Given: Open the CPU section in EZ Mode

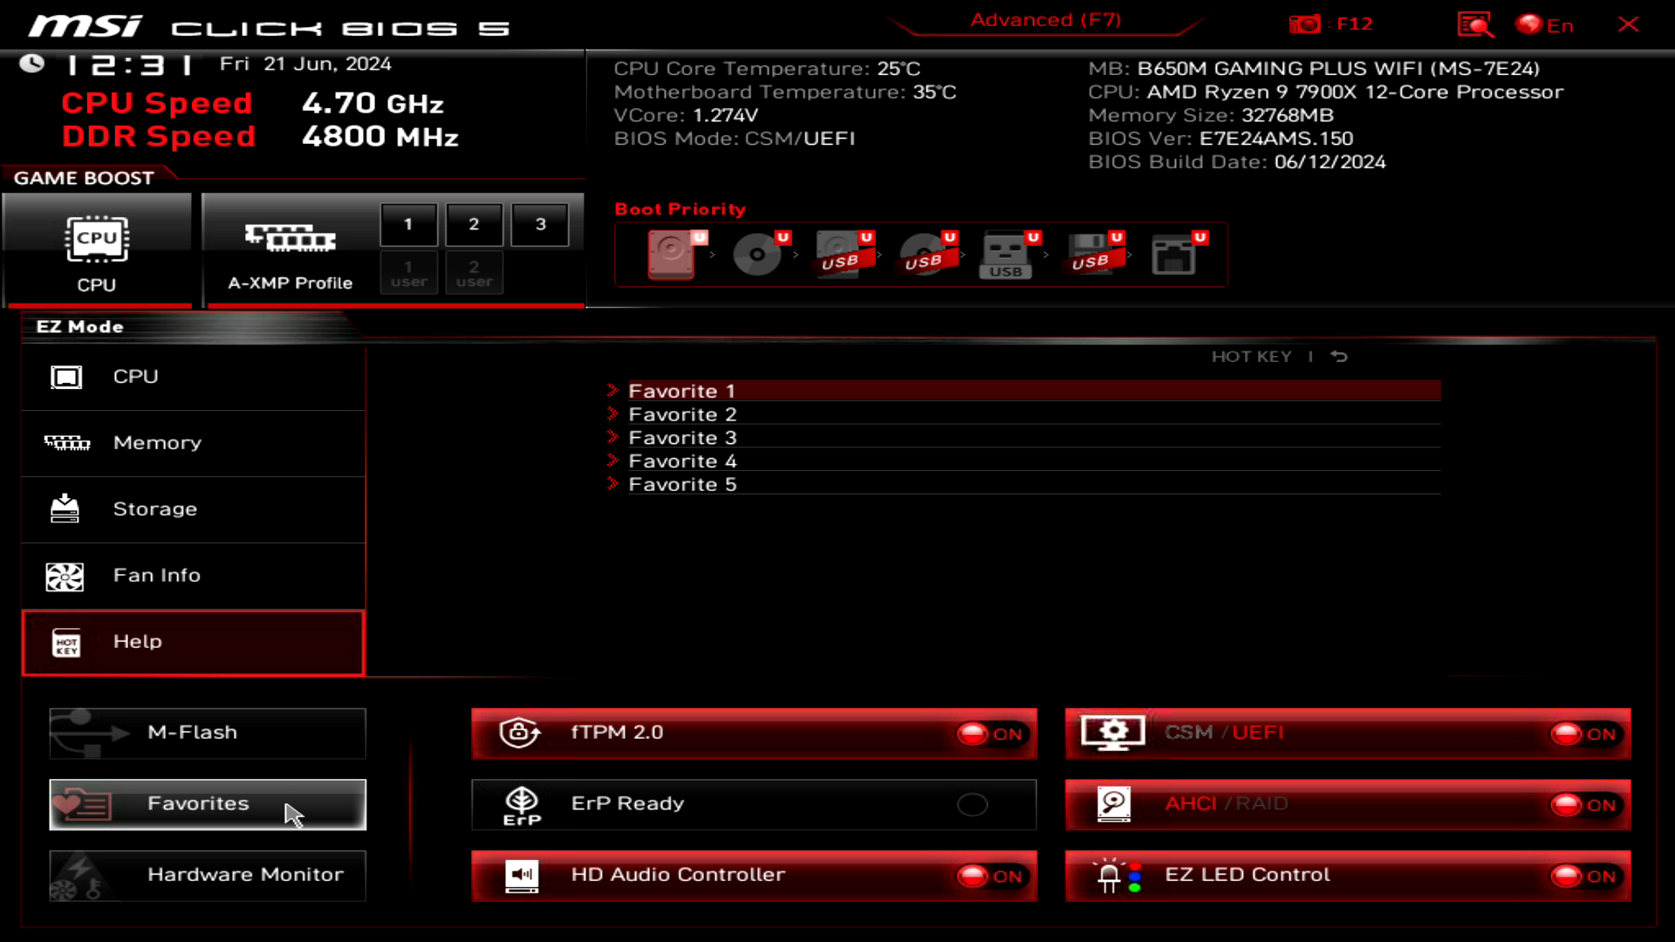Looking at the screenshot, I should point(193,377).
